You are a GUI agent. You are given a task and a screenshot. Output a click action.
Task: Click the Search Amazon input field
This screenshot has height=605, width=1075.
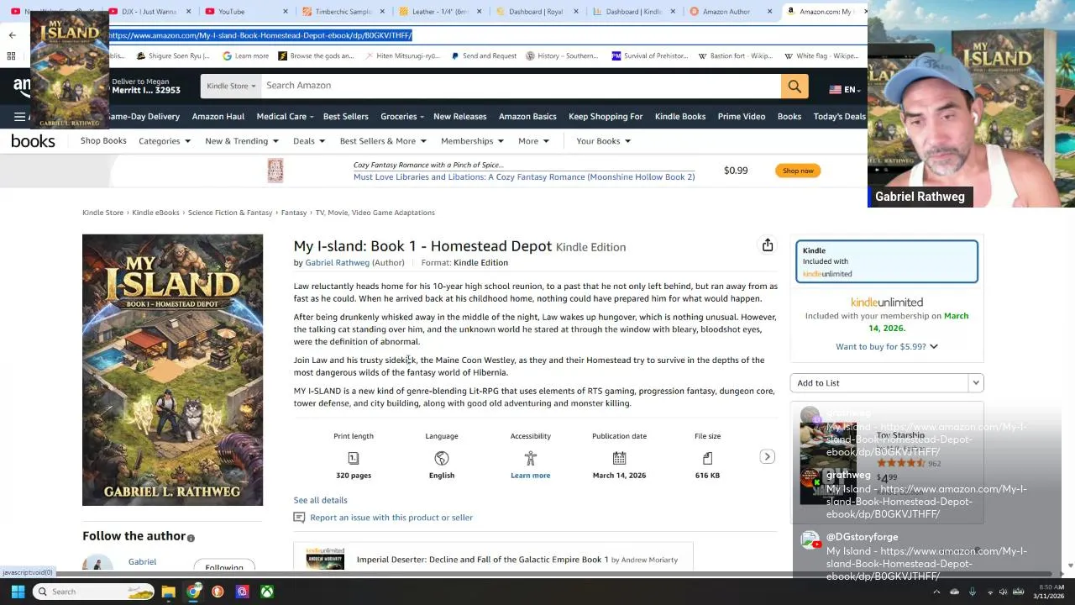(521, 86)
